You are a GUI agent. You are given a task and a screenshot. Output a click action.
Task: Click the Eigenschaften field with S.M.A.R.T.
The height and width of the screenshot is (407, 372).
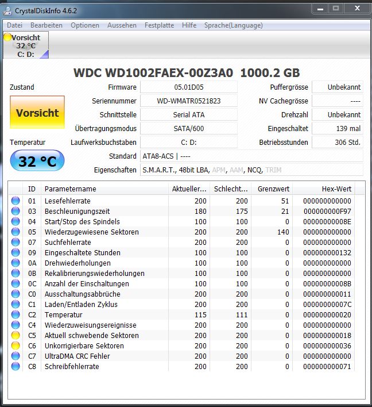tap(251, 170)
